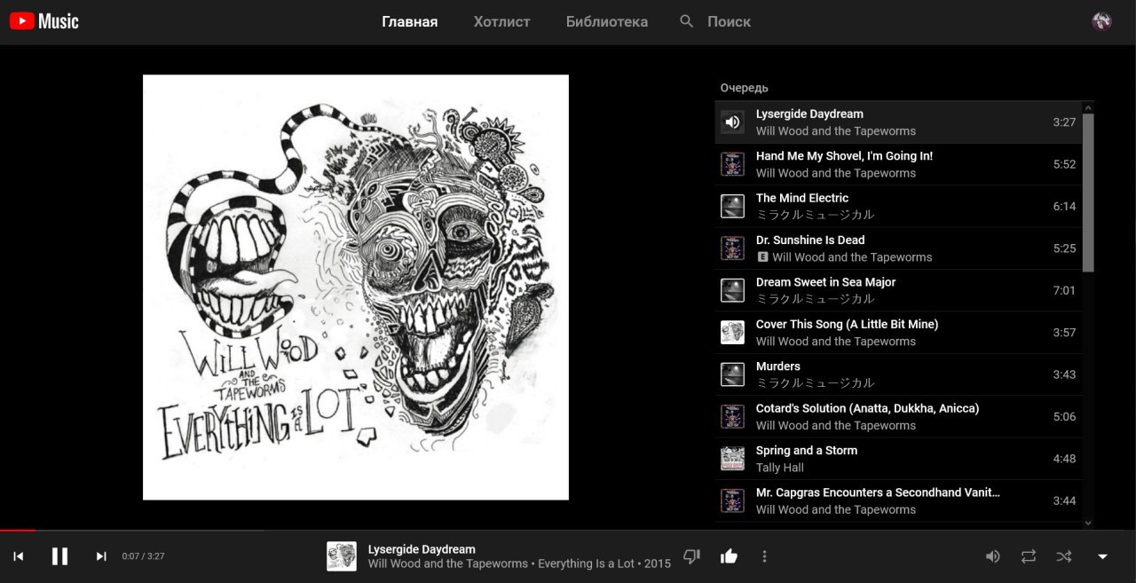This screenshot has height=583, width=1136.
Task: Click the thumbs up like icon
Action: point(729,556)
